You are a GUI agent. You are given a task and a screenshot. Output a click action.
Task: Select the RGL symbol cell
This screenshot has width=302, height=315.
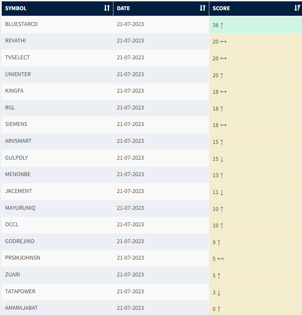tap(57, 108)
